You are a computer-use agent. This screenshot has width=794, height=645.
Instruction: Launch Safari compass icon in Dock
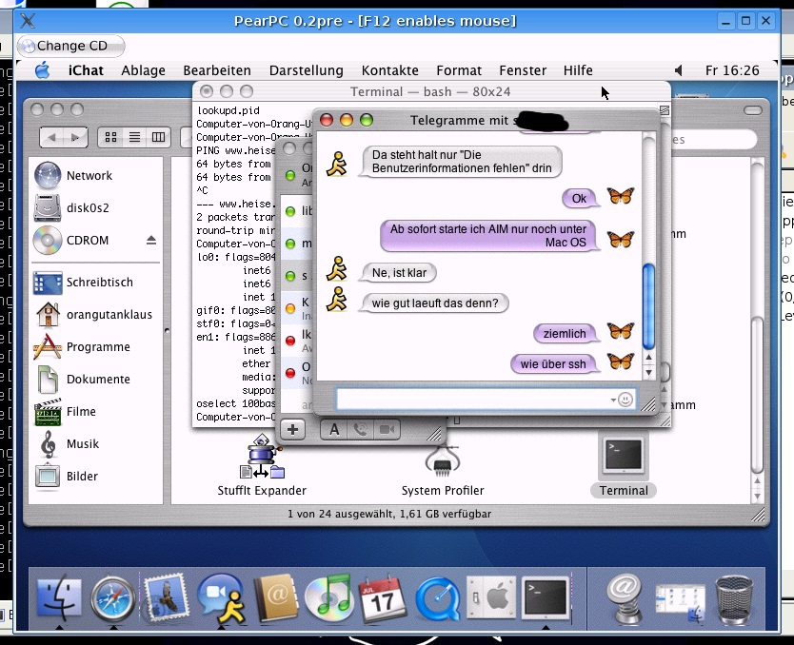(x=112, y=599)
